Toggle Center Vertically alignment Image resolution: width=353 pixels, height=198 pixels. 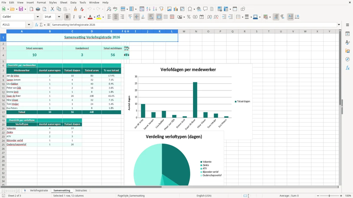pos(136,17)
